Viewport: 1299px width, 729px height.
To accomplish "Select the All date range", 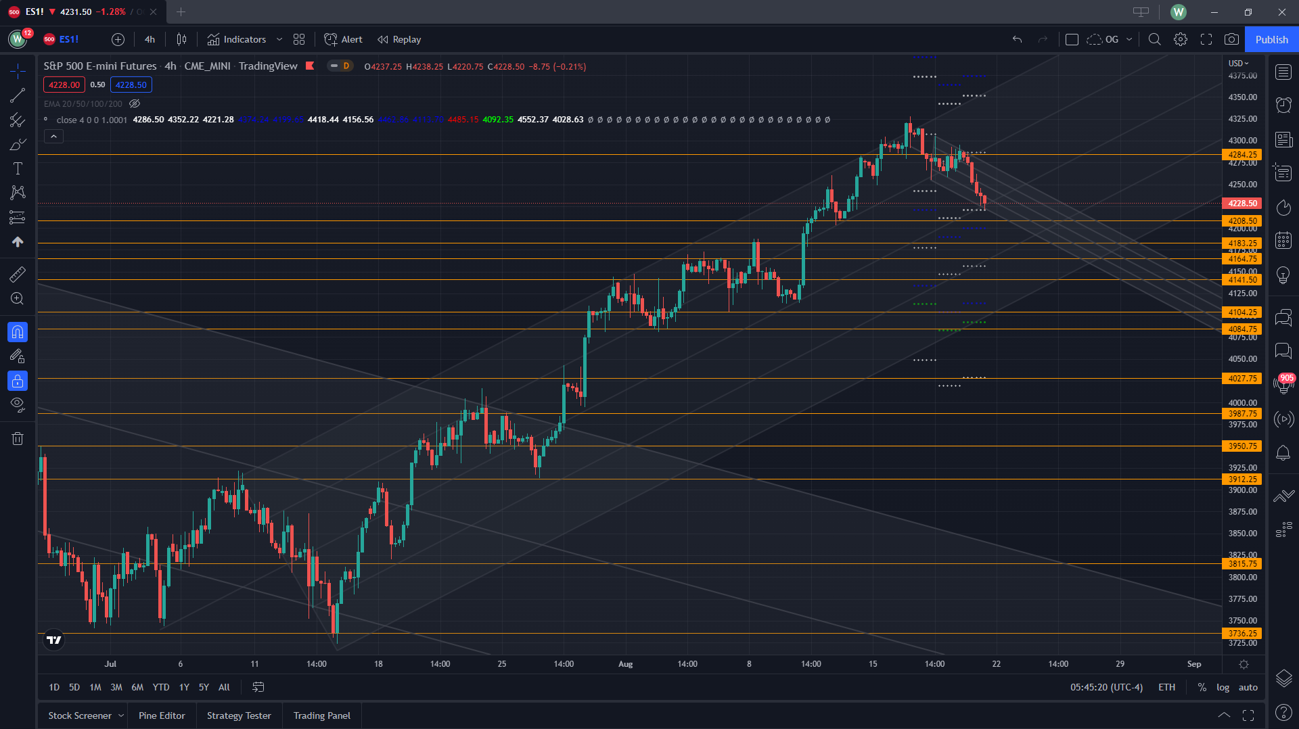I will click(x=224, y=687).
